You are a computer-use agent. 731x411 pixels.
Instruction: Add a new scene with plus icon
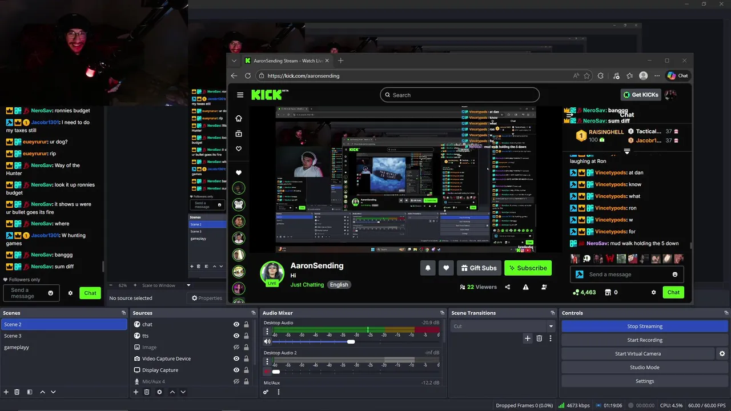click(x=6, y=392)
